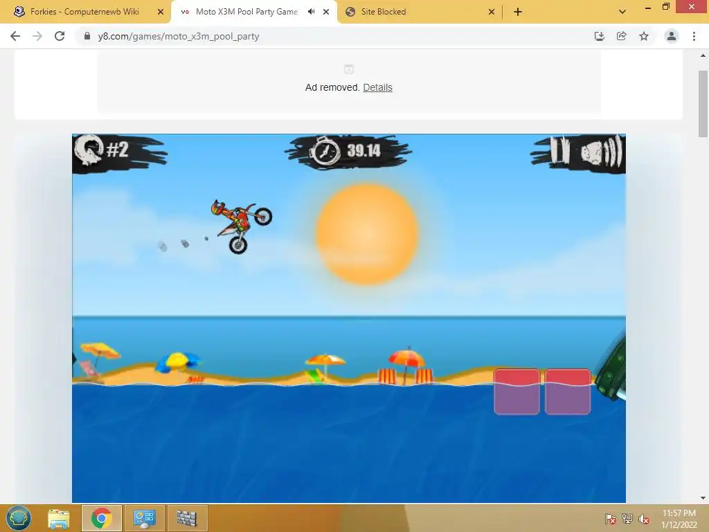The width and height of the screenshot is (709, 532).
Task: Click the Chrome taskbar icon
Action: (x=102, y=518)
